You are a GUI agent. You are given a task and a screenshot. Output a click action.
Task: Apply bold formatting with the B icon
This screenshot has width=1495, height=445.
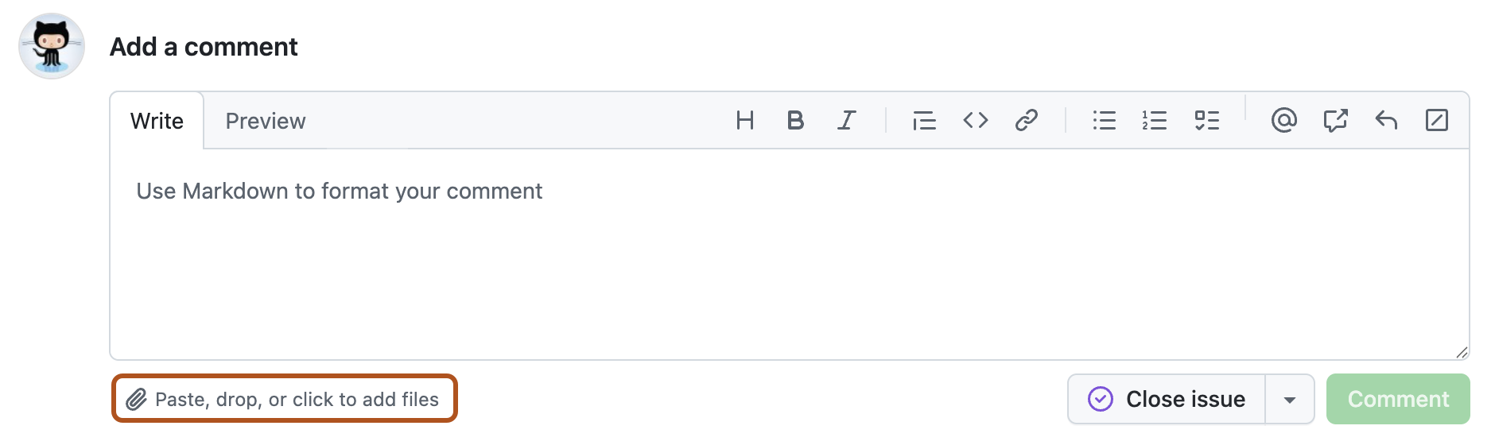[x=795, y=121]
